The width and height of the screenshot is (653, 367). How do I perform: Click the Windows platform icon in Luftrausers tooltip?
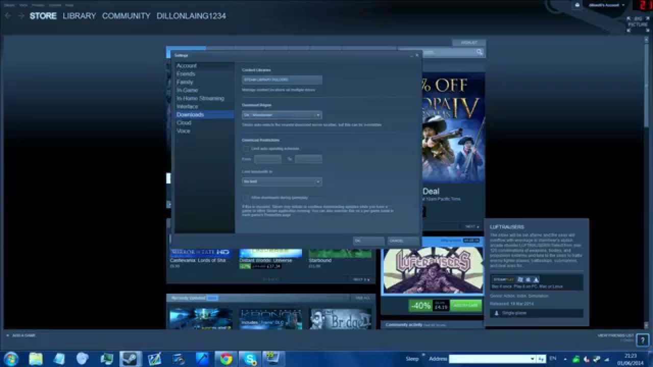[520, 279]
